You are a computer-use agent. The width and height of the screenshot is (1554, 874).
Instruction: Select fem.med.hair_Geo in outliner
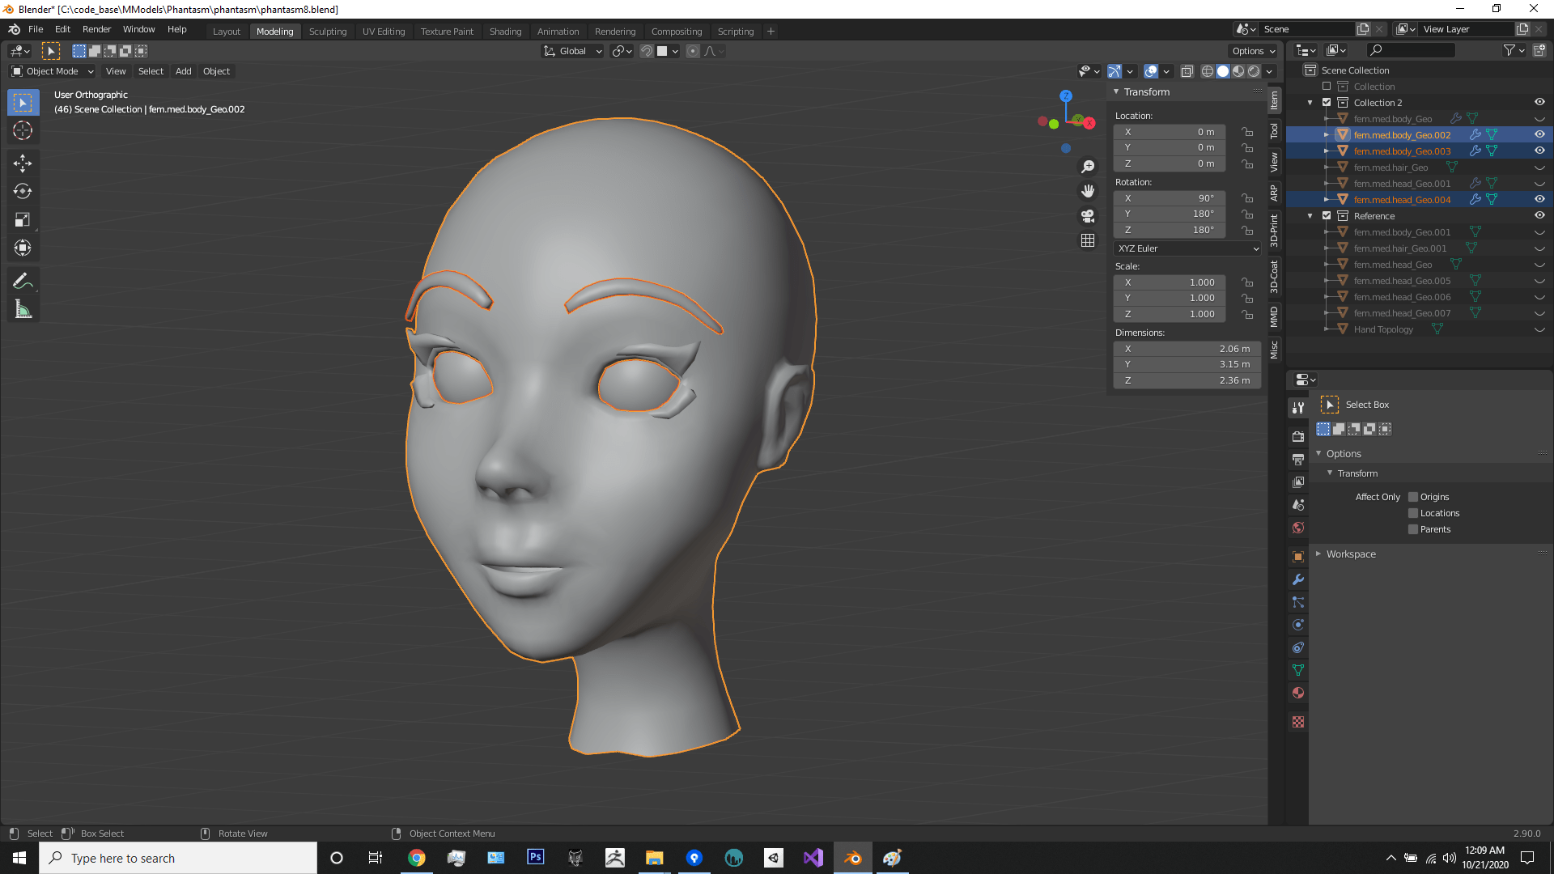(1391, 168)
